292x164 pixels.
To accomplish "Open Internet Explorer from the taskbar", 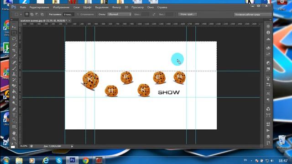I will click(x=46, y=160).
